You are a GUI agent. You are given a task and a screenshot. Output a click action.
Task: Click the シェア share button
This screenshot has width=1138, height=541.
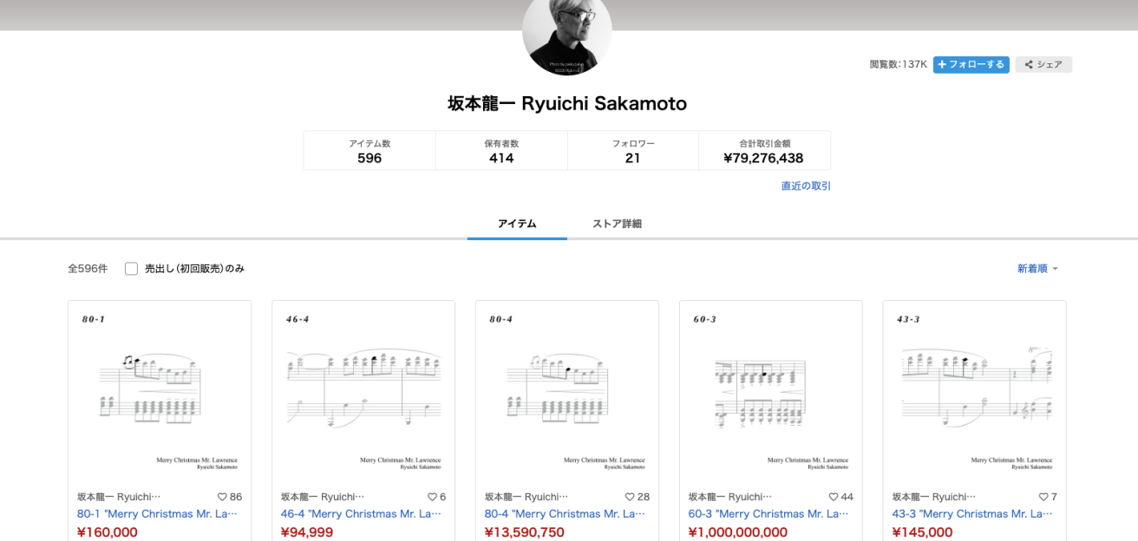click(x=1043, y=65)
